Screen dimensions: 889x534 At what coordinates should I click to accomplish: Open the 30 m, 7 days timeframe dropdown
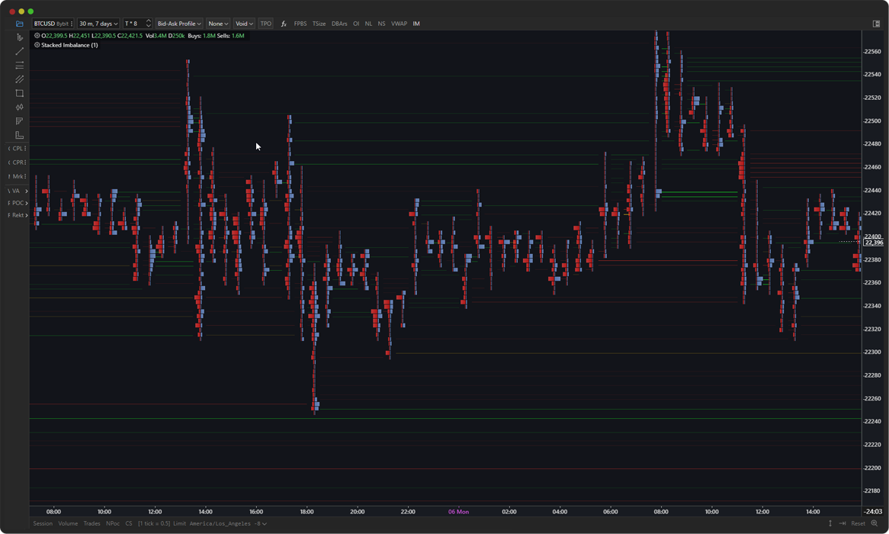(98, 24)
